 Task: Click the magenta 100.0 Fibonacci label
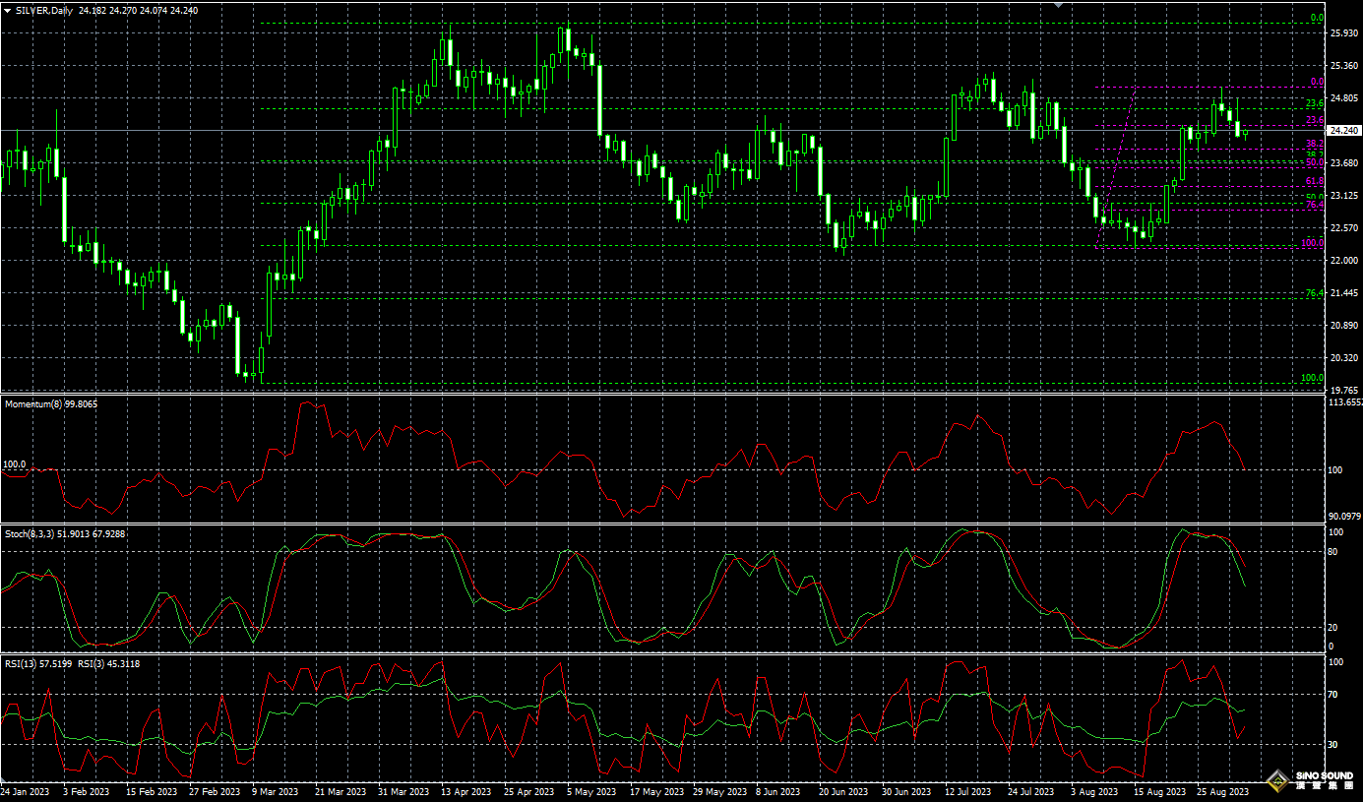(1312, 243)
